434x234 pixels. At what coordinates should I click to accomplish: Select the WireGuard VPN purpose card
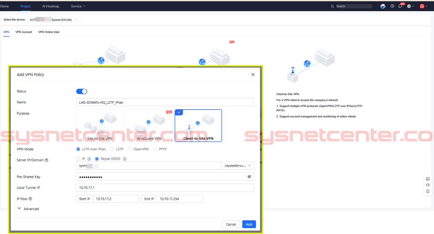tap(149, 125)
